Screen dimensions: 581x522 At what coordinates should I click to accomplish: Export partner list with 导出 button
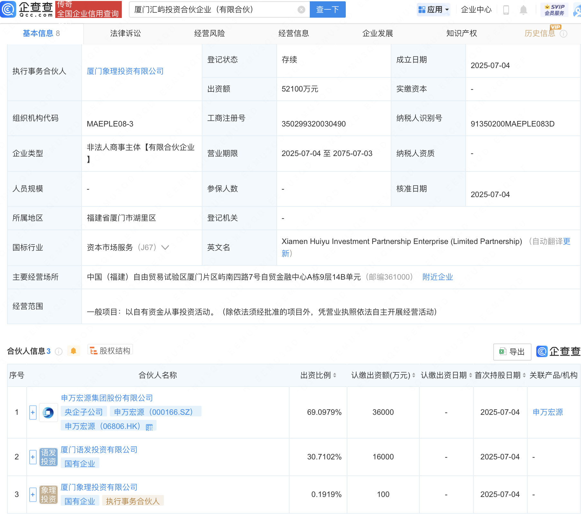click(x=512, y=352)
